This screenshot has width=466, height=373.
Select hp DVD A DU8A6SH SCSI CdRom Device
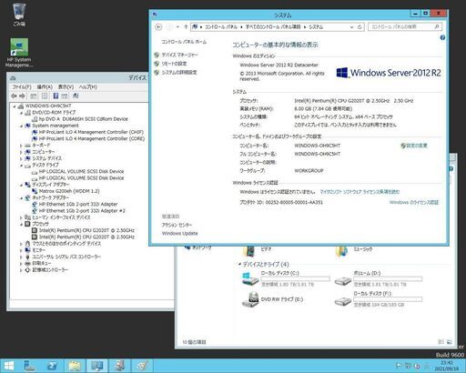tap(84, 119)
